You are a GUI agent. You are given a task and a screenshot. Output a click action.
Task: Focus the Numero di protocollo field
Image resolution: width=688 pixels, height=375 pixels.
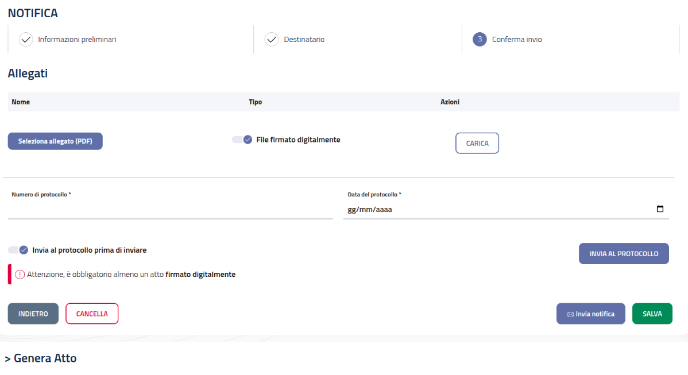(170, 210)
